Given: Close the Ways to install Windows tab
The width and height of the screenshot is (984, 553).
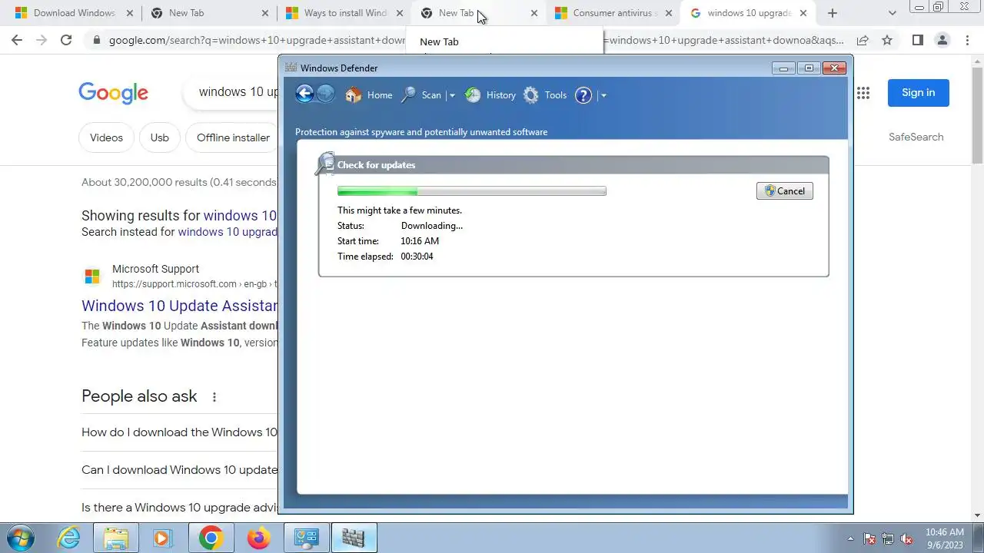Looking at the screenshot, I should [399, 13].
